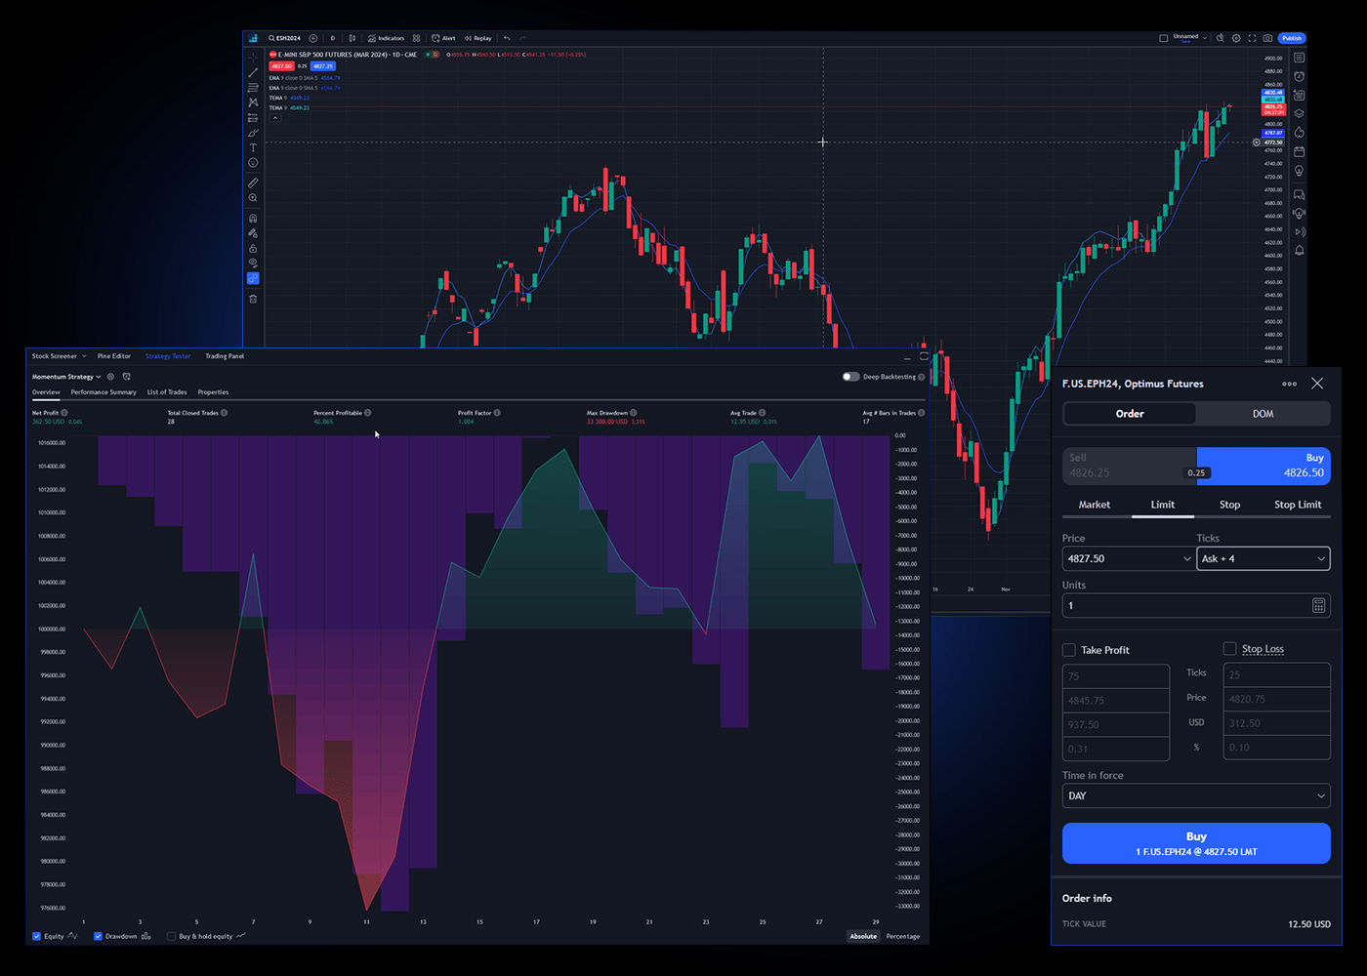
Task: Take a chart snapshot with camera icon
Action: [1267, 38]
